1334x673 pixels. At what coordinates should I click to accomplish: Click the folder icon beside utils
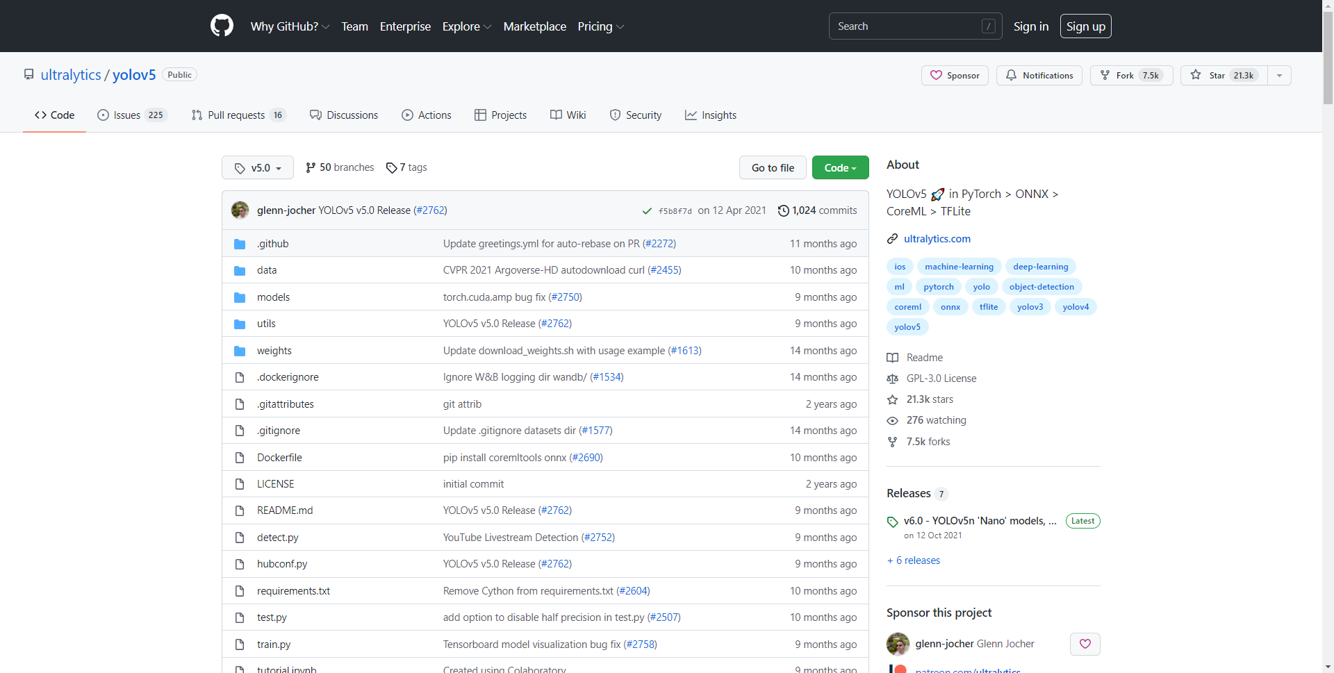[240, 324]
